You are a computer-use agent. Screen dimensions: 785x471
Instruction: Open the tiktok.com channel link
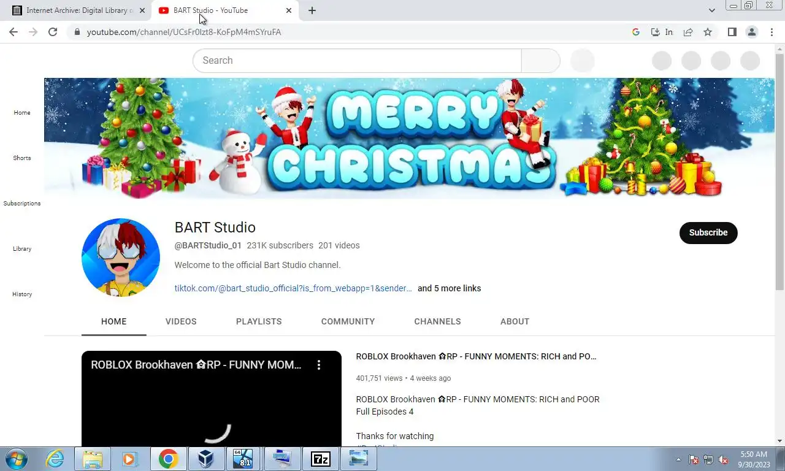293,288
